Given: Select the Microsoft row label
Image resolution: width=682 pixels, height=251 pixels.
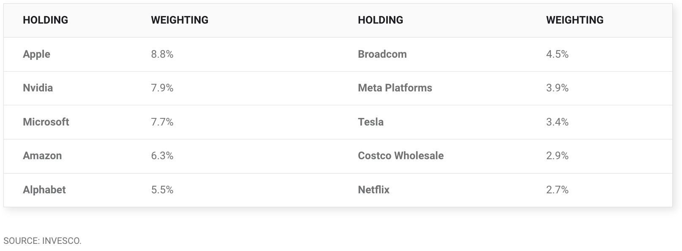Looking at the screenshot, I should point(46,122).
